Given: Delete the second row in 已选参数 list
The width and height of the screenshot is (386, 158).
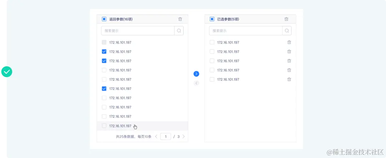Looking at the screenshot, I should click(x=289, y=52).
